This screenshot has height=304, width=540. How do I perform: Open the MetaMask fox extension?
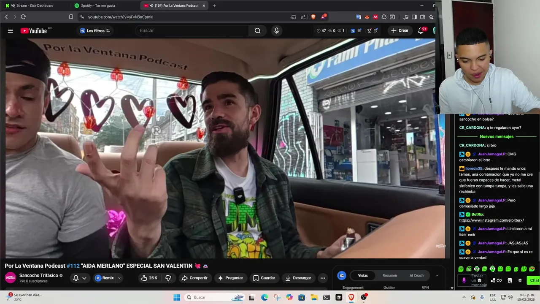tap(367, 17)
